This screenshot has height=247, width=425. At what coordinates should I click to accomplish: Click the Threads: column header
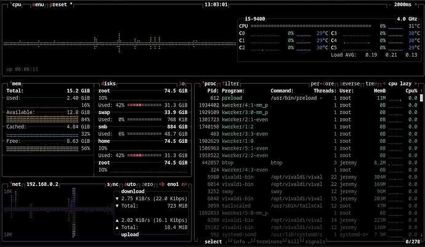click(x=325, y=91)
